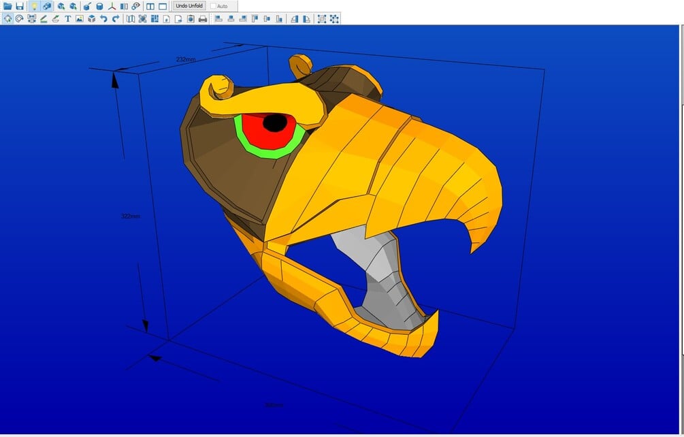Click the align bottom-left icon

[218, 19]
